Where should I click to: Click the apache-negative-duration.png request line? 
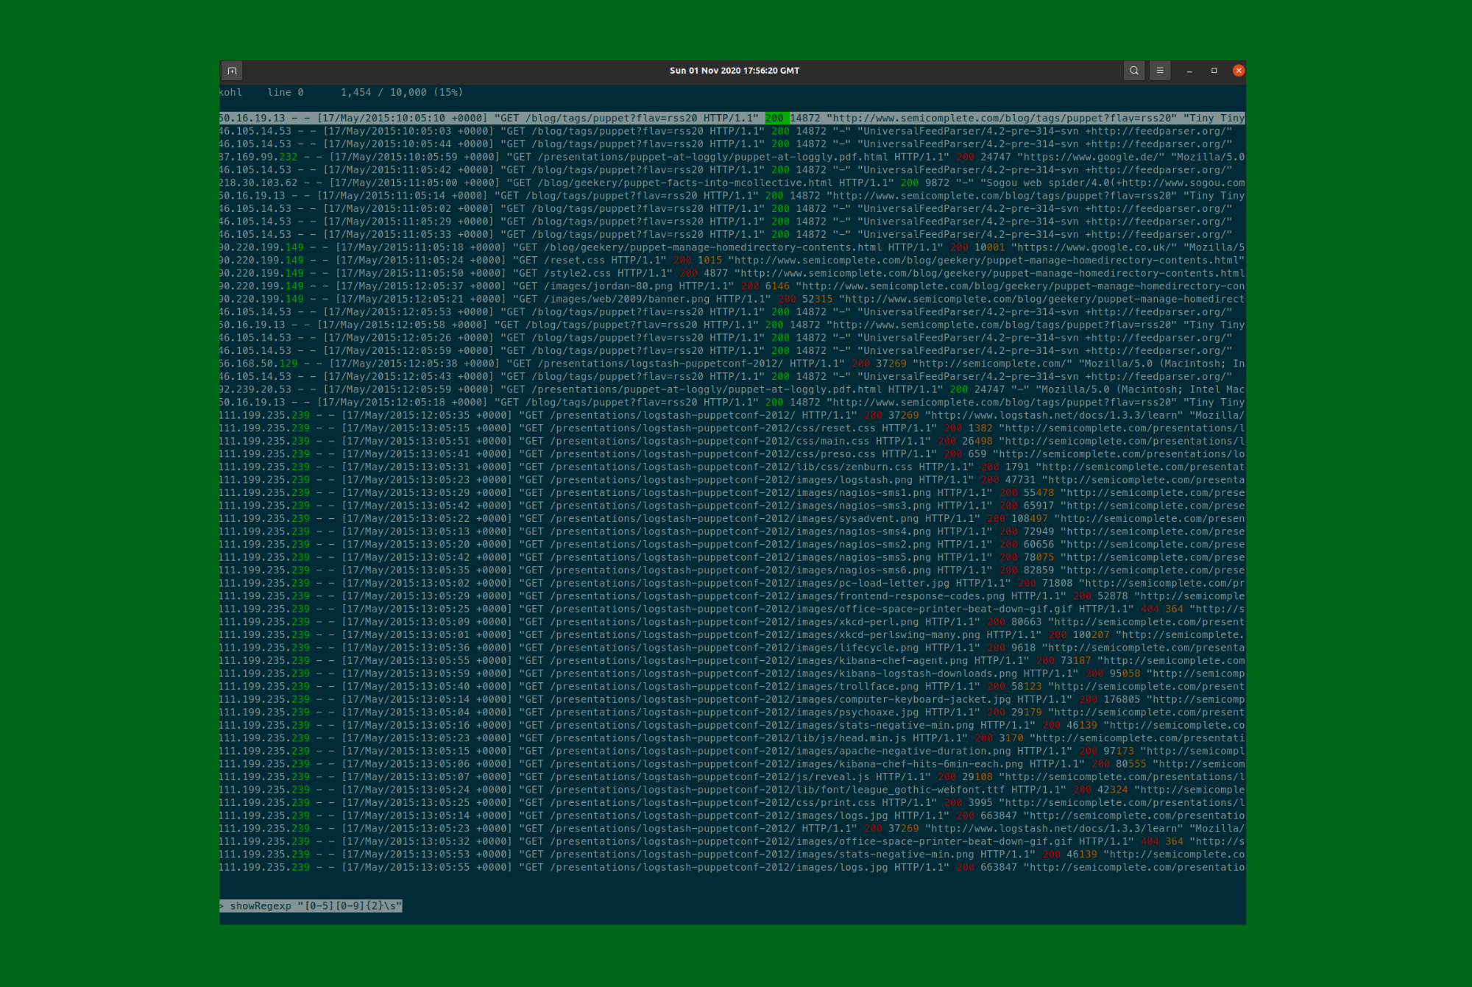click(732, 751)
